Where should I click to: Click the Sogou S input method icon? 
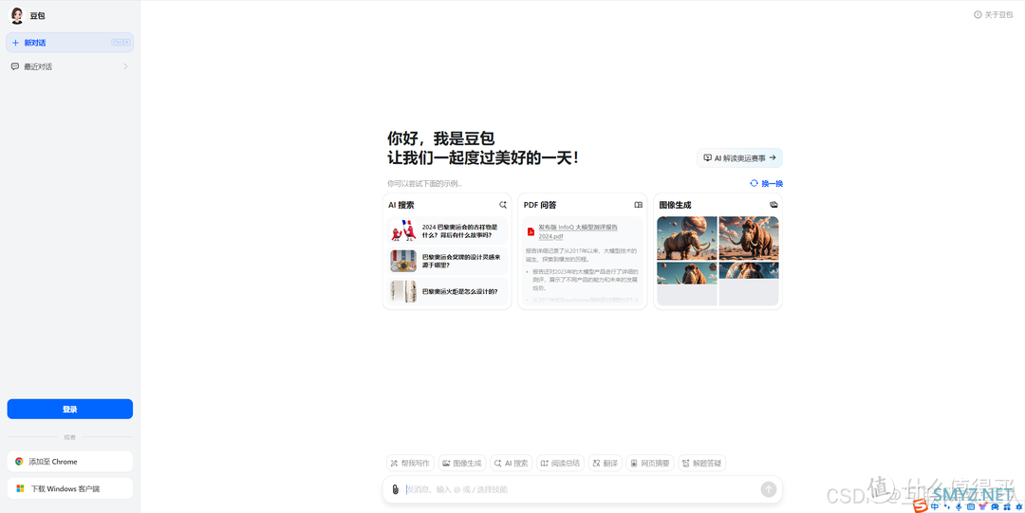[x=921, y=506]
